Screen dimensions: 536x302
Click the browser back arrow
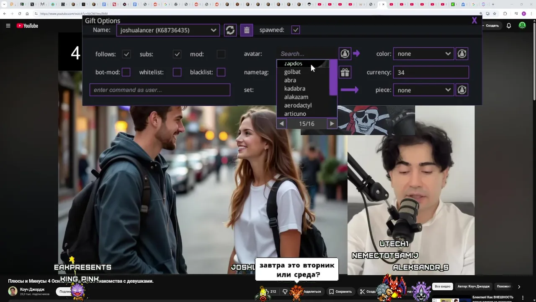tap(4, 13)
